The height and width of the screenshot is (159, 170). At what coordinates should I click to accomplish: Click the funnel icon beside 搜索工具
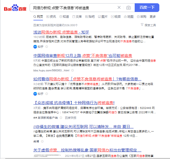142,25
